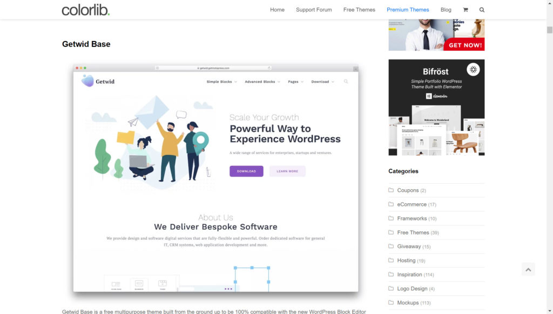Click the folder icon beside Inspiration
This screenshot has height=314, width=553.
click(x=391, y=275)
